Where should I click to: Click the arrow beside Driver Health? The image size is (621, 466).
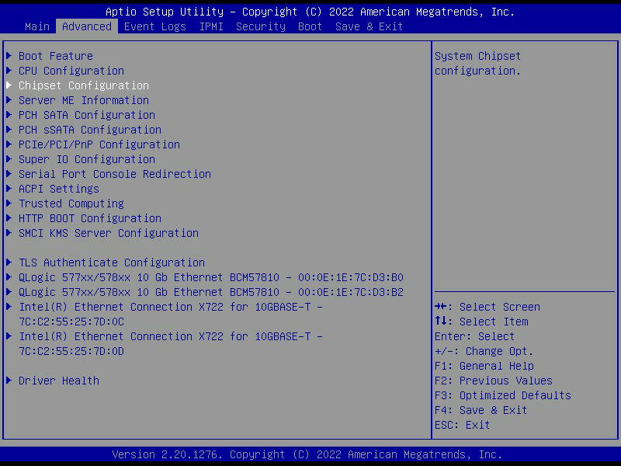click(9, 380)
